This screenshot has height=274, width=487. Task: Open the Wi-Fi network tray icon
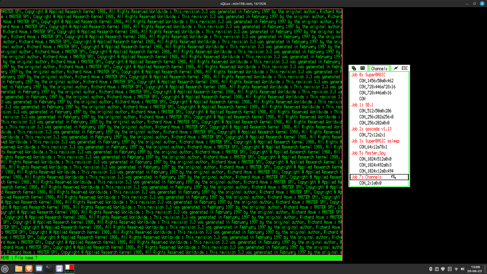tap(456, 269)
